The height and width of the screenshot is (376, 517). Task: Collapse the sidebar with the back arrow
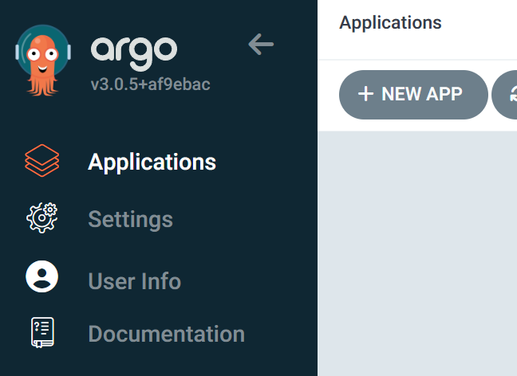[261, 44]
